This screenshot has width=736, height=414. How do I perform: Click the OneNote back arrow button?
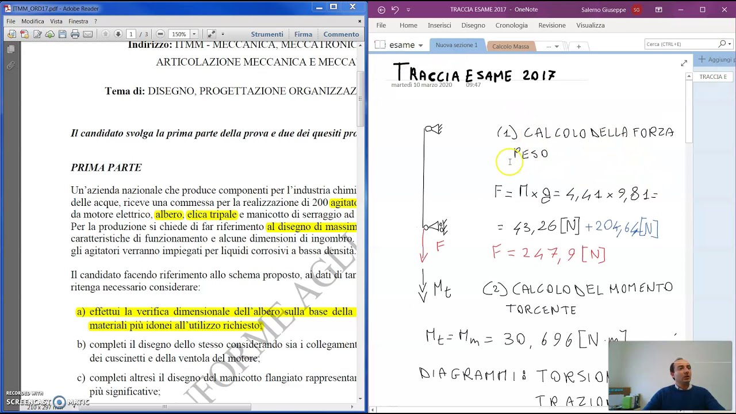click(381, 10)
